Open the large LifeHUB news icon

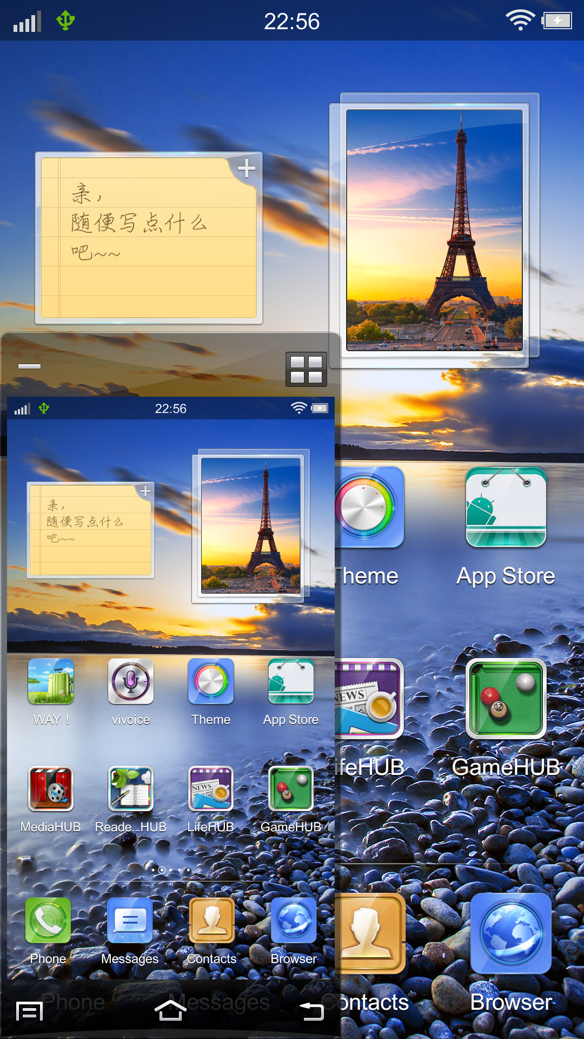pyautogui.click(x=370, y=699)
